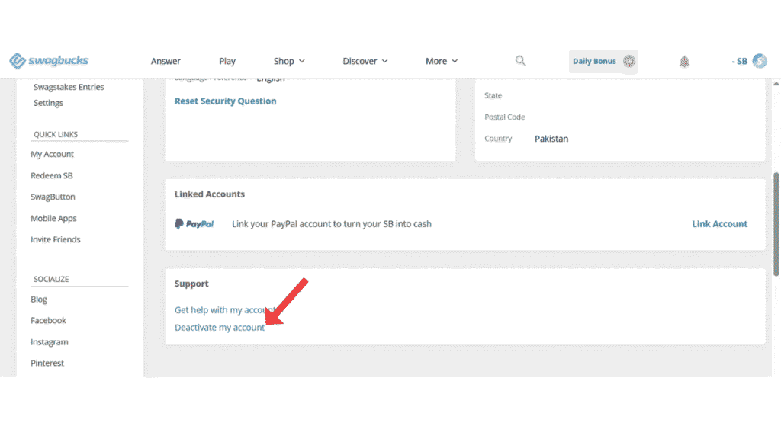This screenshot has height=439, width=781.
Task: Select Deactivate my account
Action: coord(220,327)
